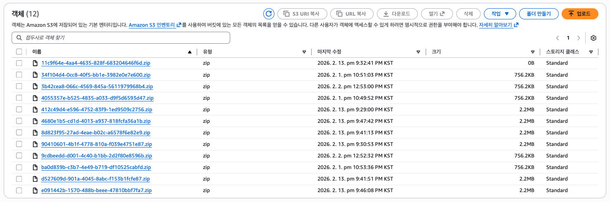Select checkbox for 34f104d4 zip object
This screenshot has width=610, height=202.
(19, 75)
